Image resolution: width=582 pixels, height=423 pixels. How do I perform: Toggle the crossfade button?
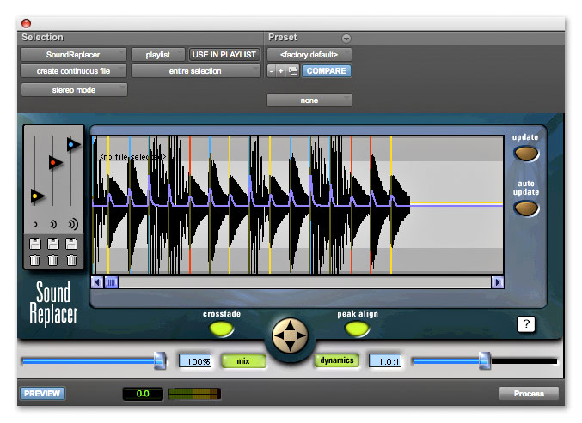point(221,329)
